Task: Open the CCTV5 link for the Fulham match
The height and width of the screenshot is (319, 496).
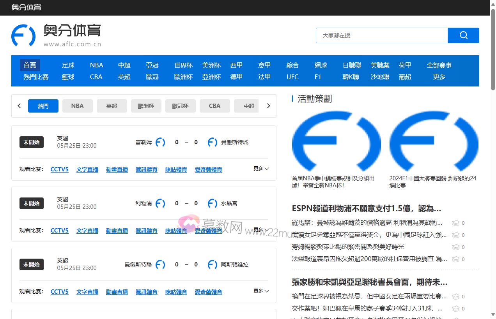Action: click(59, 169)
